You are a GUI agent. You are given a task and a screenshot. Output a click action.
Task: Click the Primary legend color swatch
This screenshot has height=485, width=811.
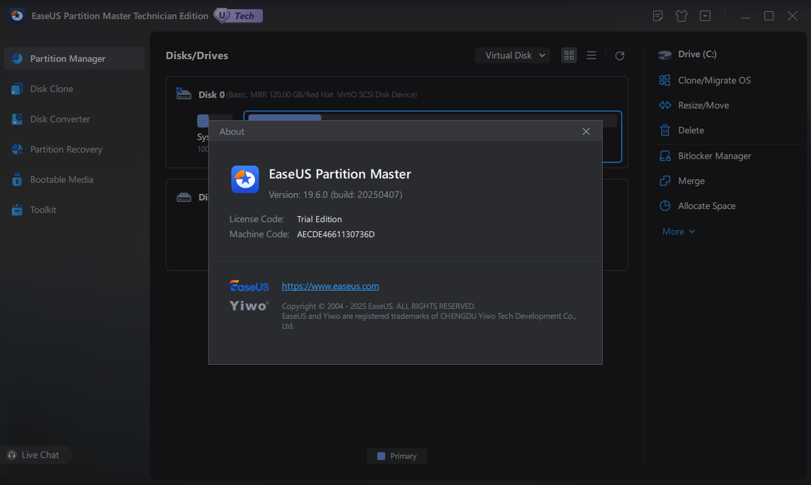click(x=381, y=456)
